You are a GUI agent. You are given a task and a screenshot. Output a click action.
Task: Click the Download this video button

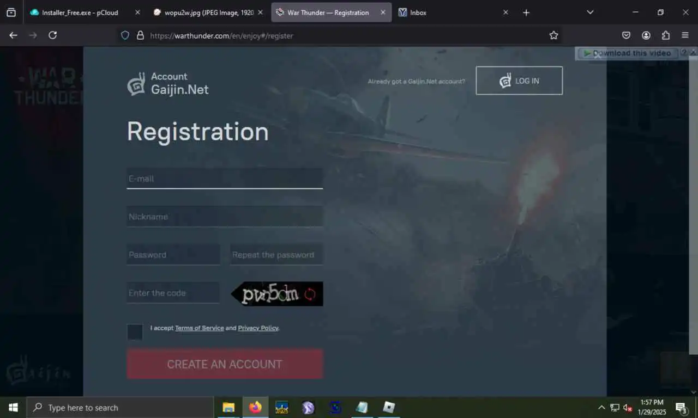pyautogui.click(x=627, y=53)
